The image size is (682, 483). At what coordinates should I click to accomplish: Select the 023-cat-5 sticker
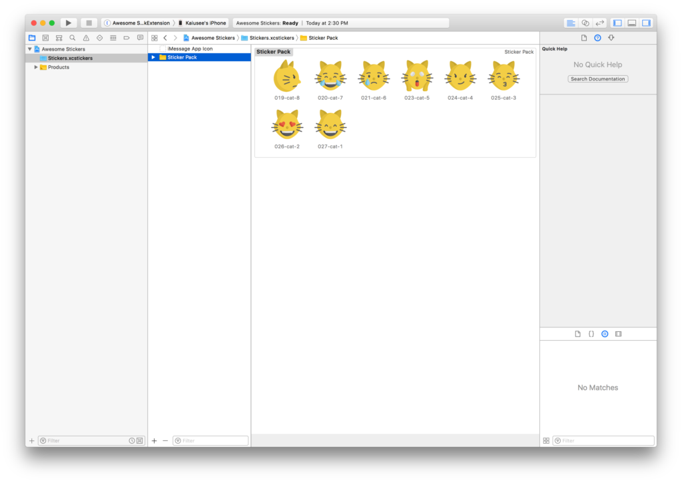417,80
